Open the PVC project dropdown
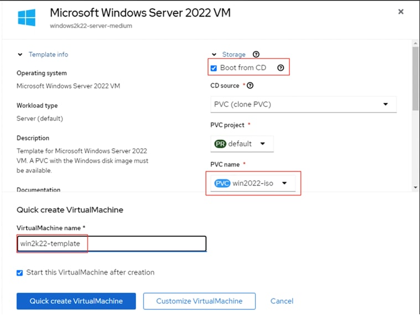 tap(243, 144)
